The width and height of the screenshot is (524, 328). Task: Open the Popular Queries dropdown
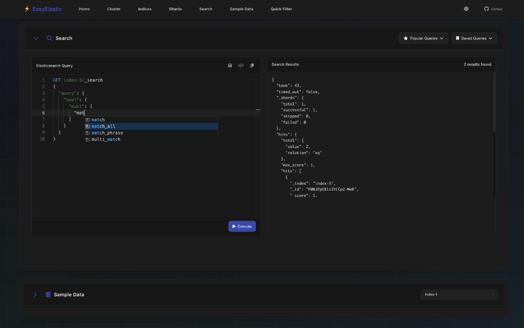(423, 38)
